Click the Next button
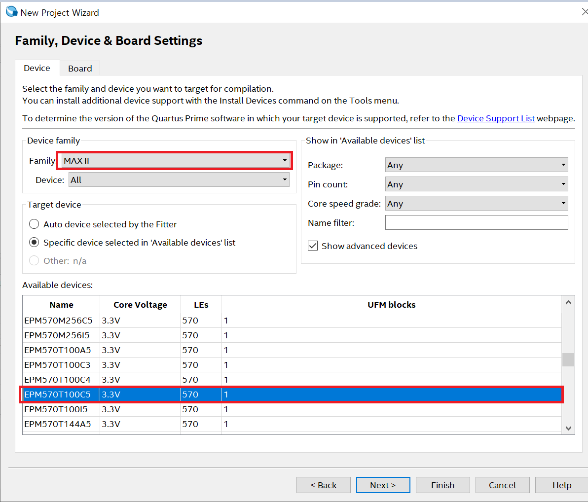Viewport: 588px width, 502px height. (x=383, y=485)
